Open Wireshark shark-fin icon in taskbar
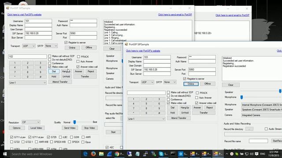282x158 pixels. pyautogui.click(x=109, y=154)
